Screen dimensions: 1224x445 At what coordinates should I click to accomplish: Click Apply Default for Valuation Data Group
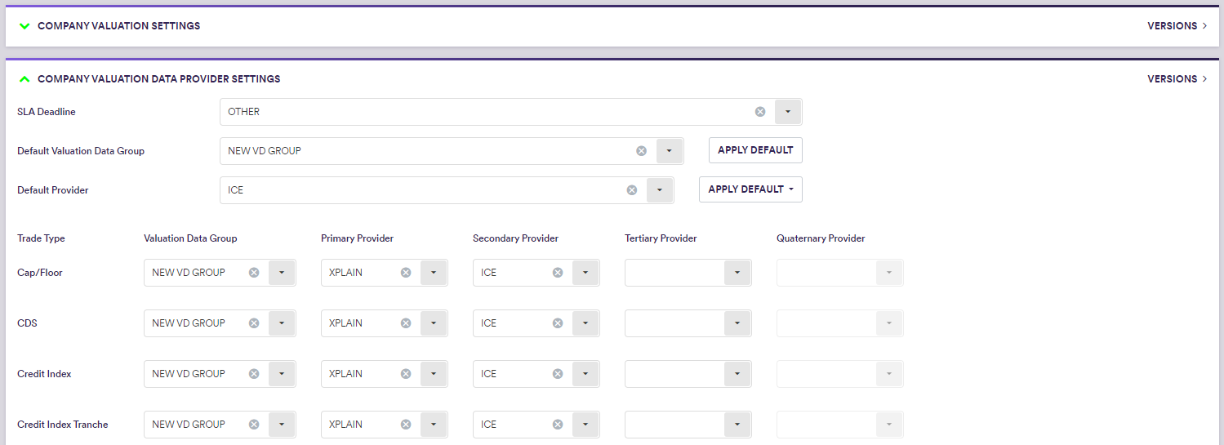pyautogui.click(x=755, y=150)
